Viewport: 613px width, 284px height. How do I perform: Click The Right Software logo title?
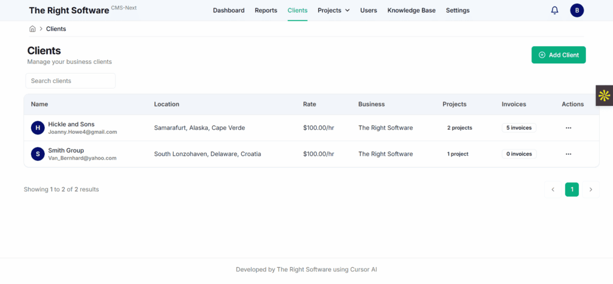(x=69, y=11)
